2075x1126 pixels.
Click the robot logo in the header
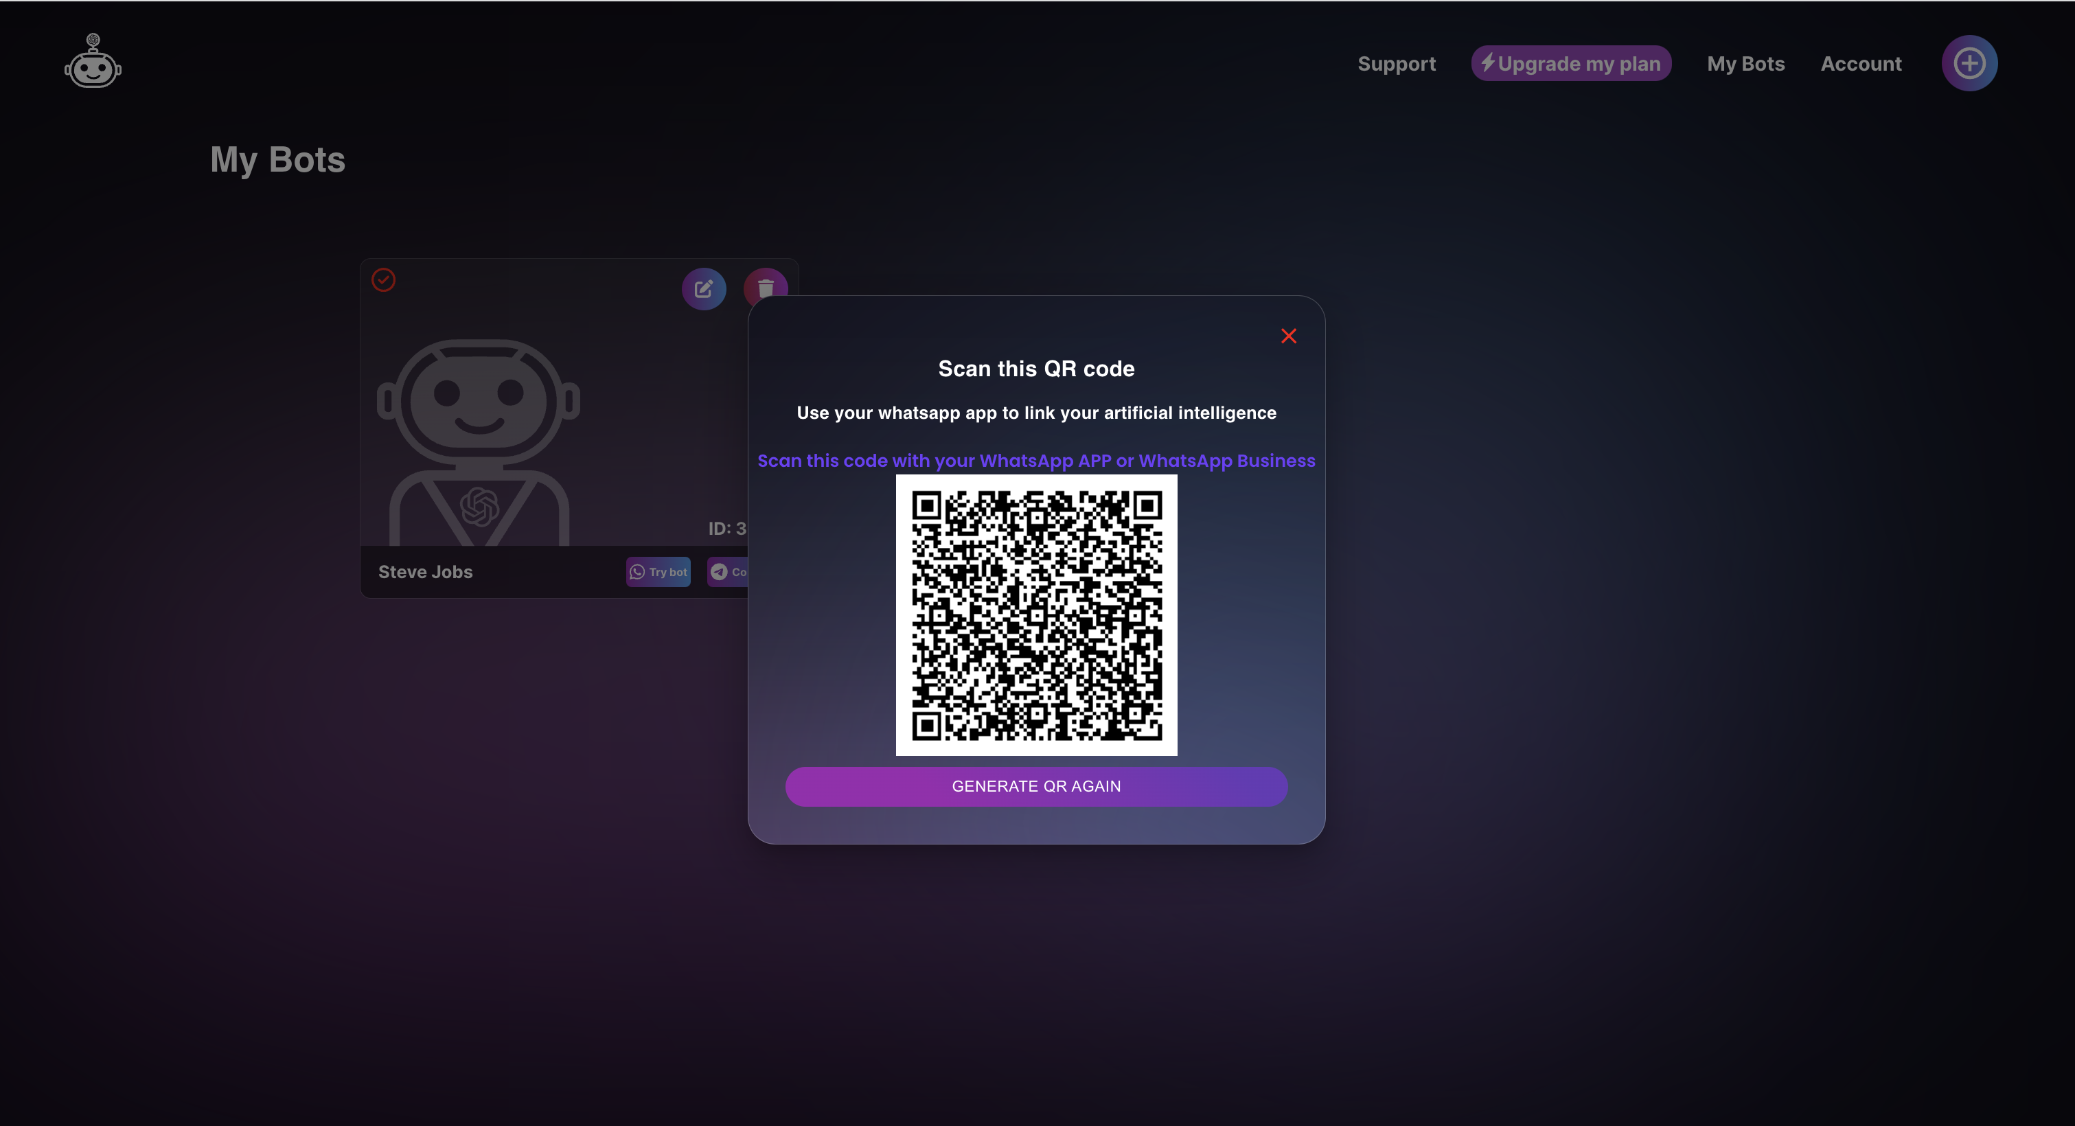tap(93, 62)
